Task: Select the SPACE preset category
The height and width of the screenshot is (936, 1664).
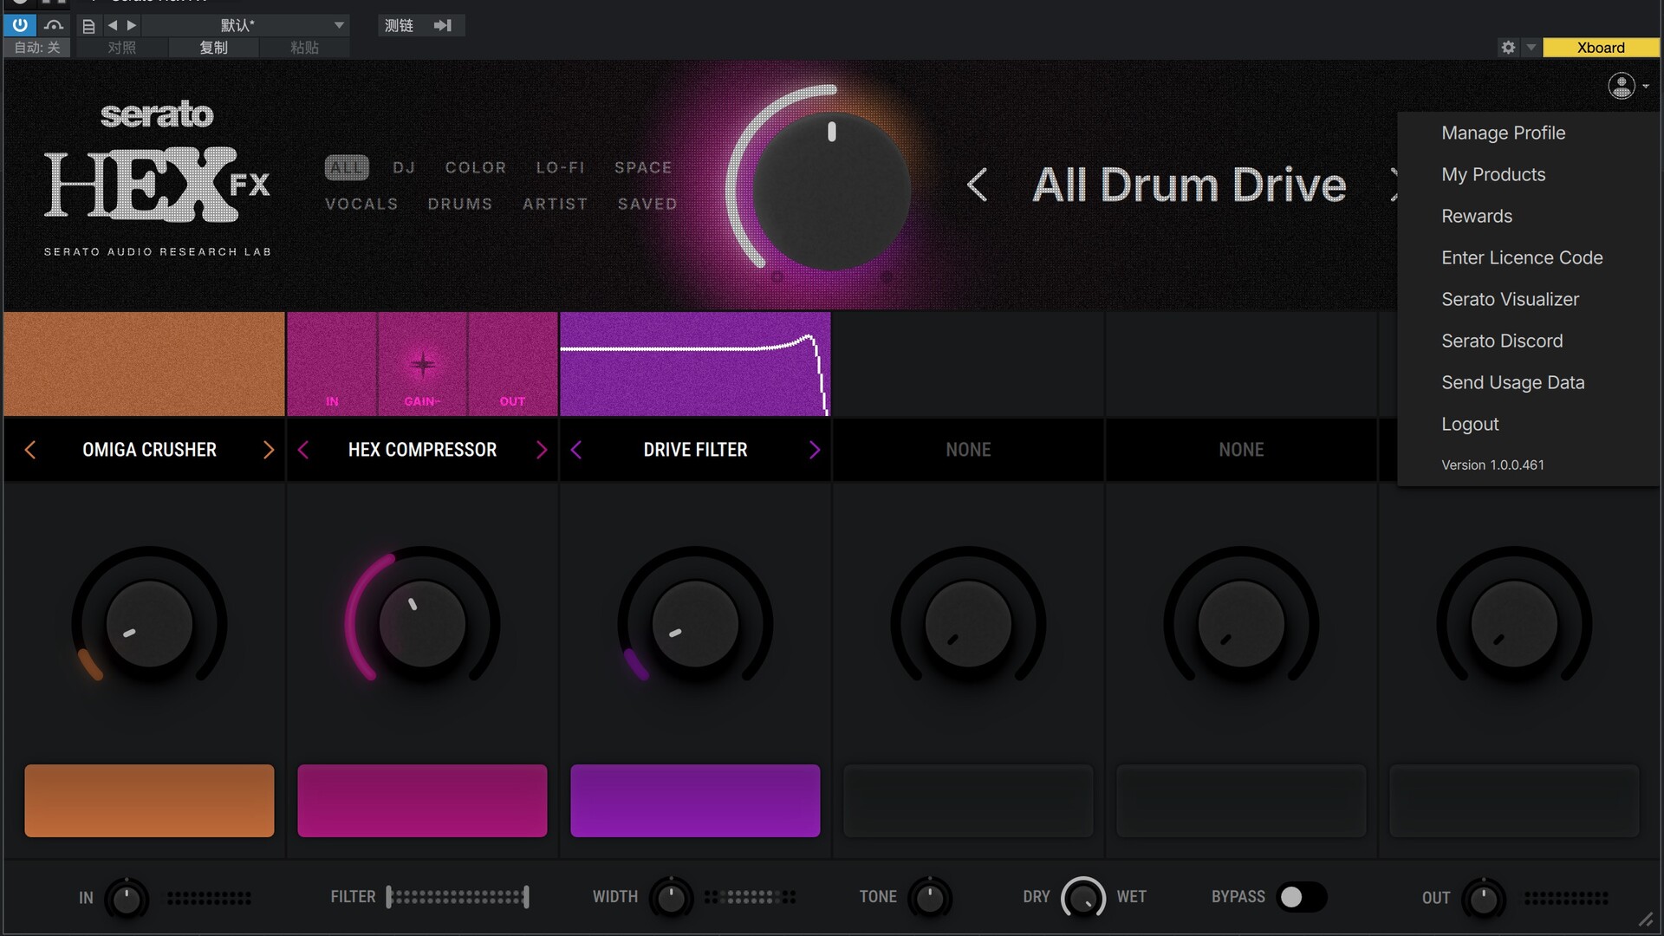Action: tap(643, 167)
